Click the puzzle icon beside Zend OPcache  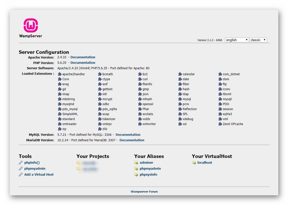[220, 124]
